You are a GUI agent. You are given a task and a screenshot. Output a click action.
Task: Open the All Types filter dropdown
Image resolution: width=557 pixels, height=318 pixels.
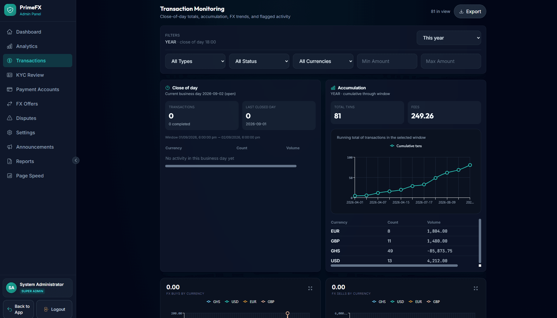pyautogui.click(x=195, y=61)
